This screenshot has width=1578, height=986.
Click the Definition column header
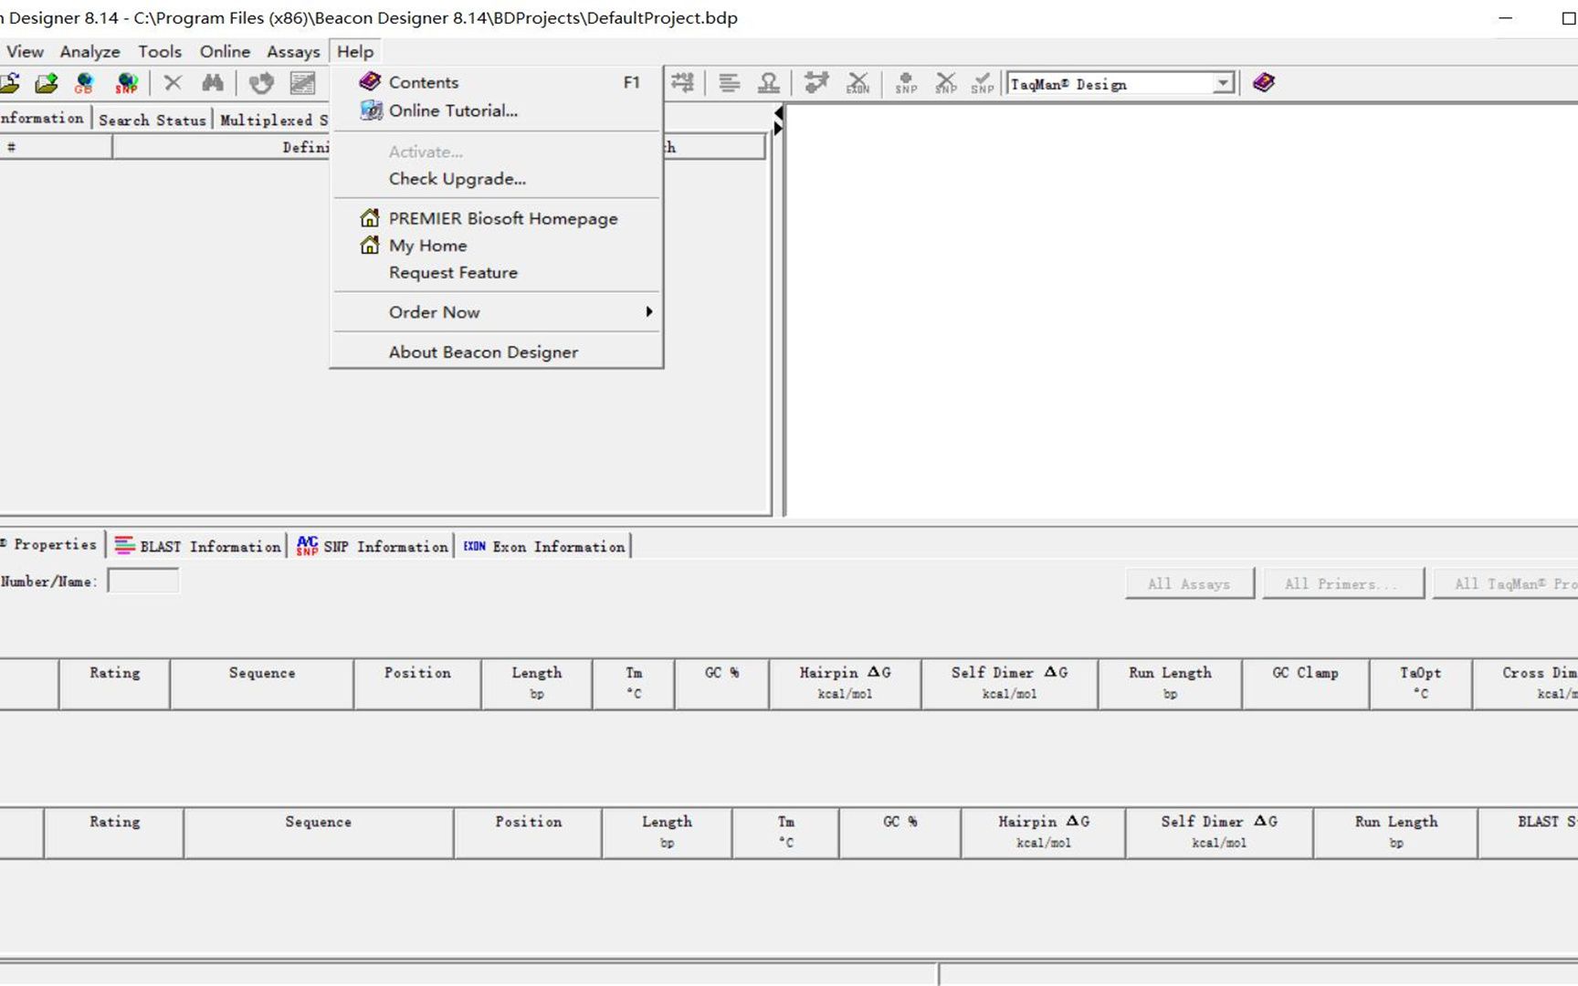tap(221, 147)
